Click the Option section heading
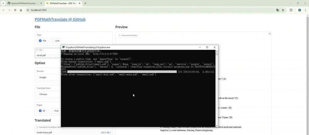Screen dimensions: 309x135 pyautogui.click(x=40, y=63)
